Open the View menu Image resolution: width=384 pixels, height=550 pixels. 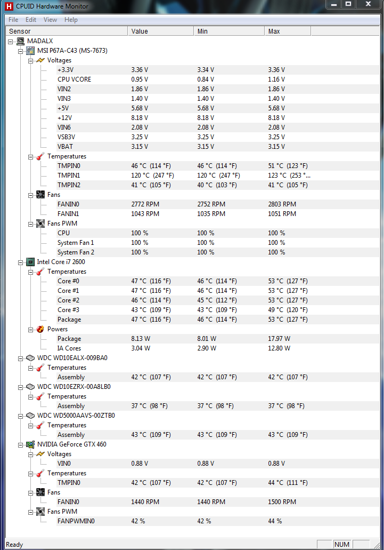pos(50,20)
